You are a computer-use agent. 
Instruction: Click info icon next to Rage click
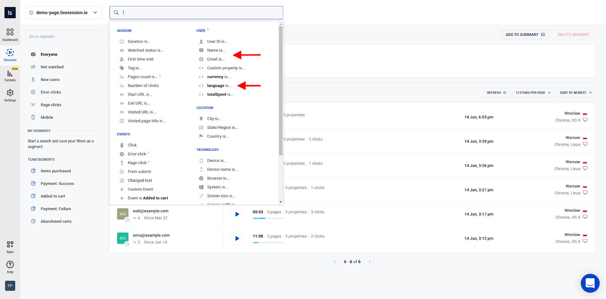149,161
